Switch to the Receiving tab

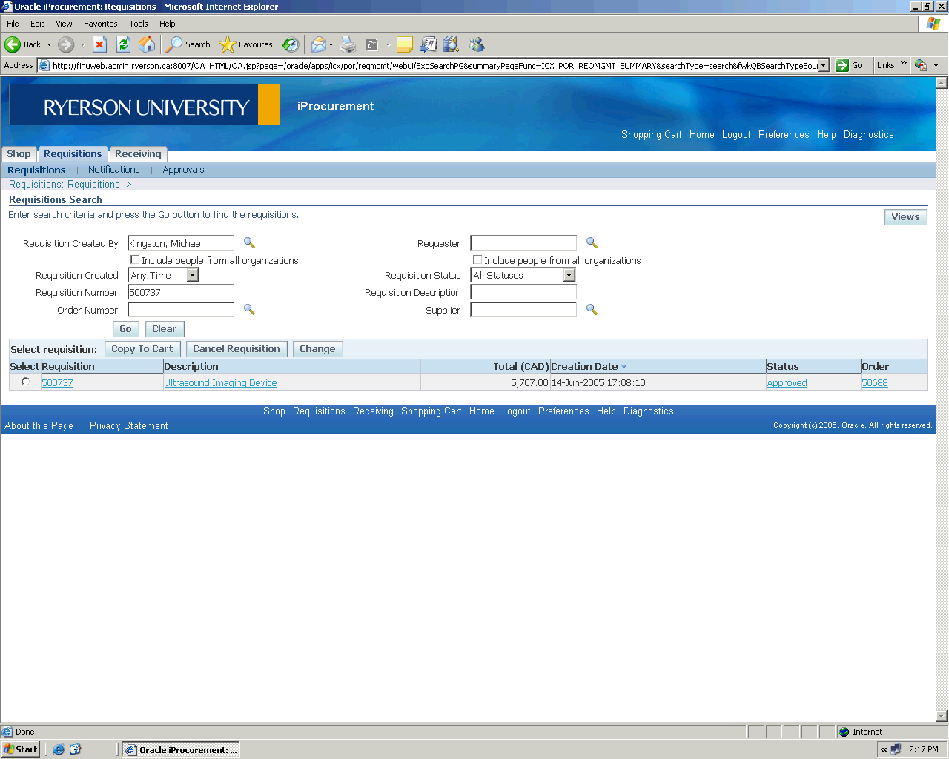(138, 154)
